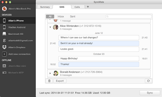The width and height of the screenshot is (162, 97).
Task: Select the 'Happy Birthday!' message
Action: [x=99, y=59]
